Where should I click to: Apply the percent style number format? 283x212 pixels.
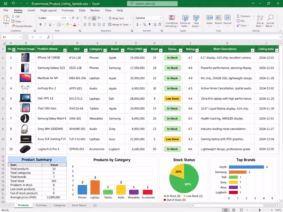145,24
